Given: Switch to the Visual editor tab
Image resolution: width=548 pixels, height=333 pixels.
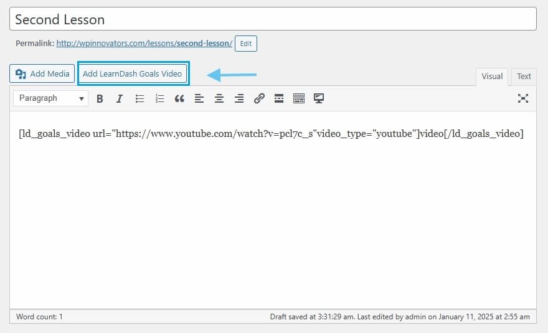Looking at the screenshot, I should tap(492, 77).
